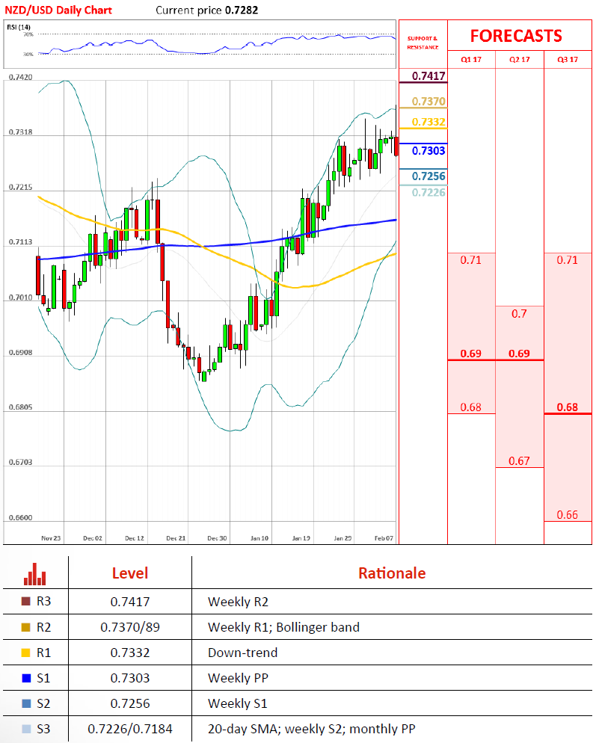599x743 pixels.
Task: Click the RSI (14) indicator label
Action: (x=19, y=27)
